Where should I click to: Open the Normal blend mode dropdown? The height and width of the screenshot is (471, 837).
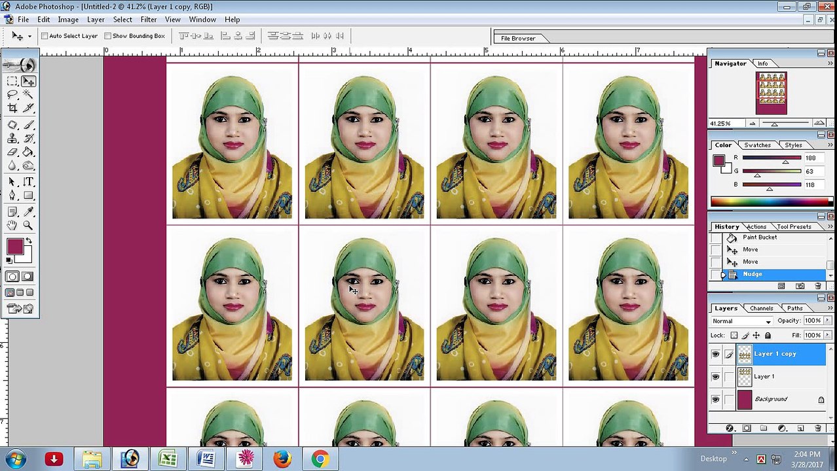click(742, 321)
